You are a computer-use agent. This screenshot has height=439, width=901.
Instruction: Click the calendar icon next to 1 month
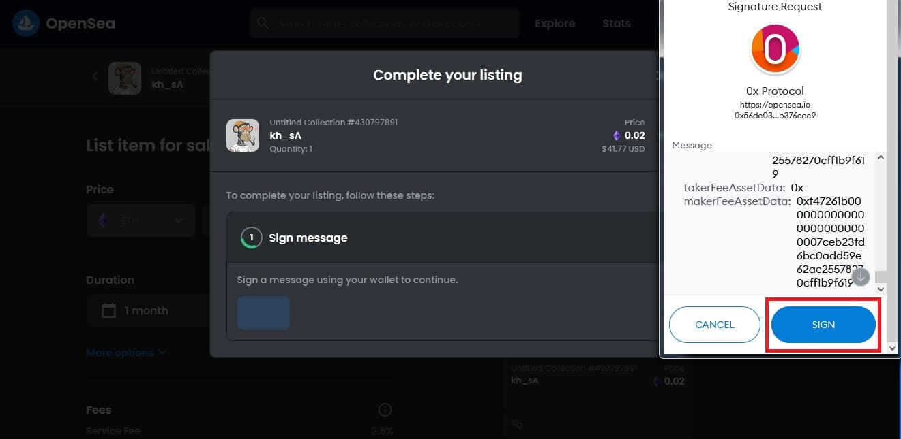click(108, 311)
